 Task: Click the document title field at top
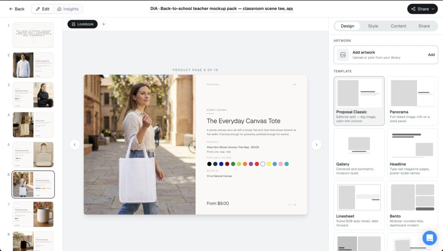(x=221, y=9)
